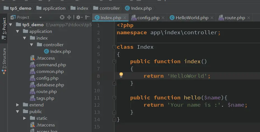Click the class name Index on line 4
260x132 pixels.
coord(145,47)
